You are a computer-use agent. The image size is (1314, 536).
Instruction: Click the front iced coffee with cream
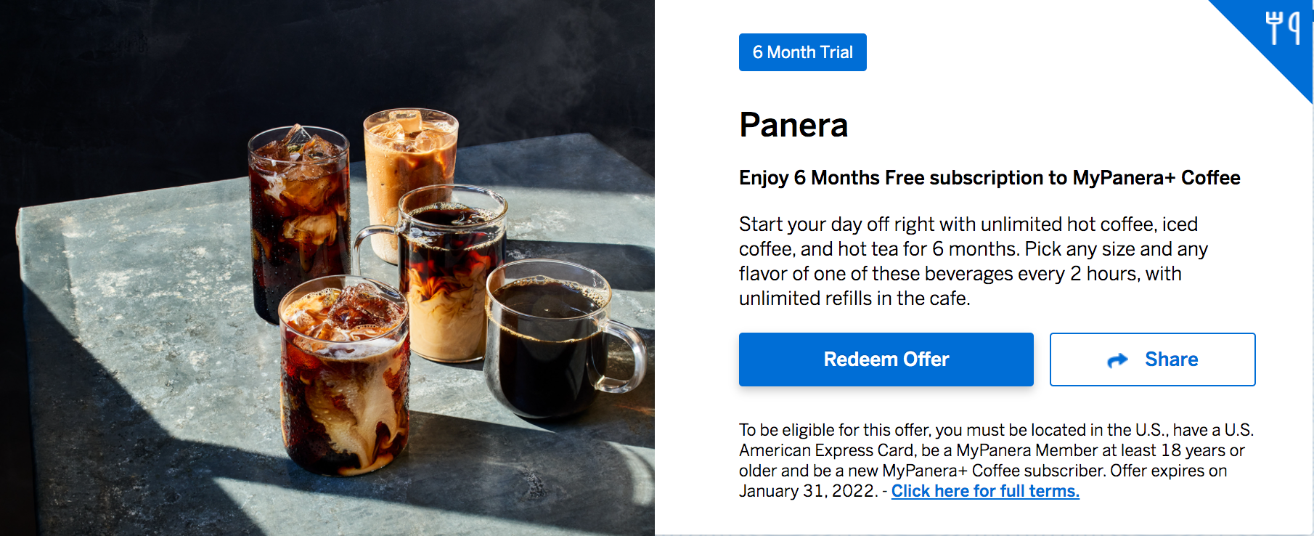pyautogui.click(x=345, y=378)
